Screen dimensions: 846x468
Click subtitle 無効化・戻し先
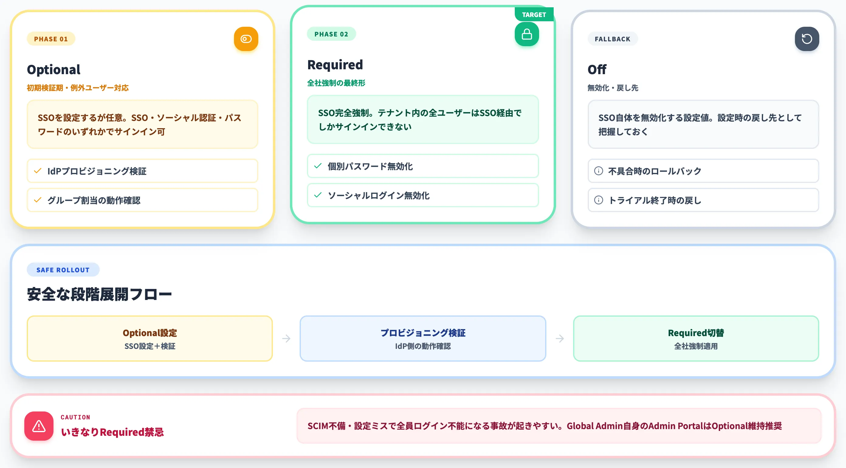(x=613, y=88)
